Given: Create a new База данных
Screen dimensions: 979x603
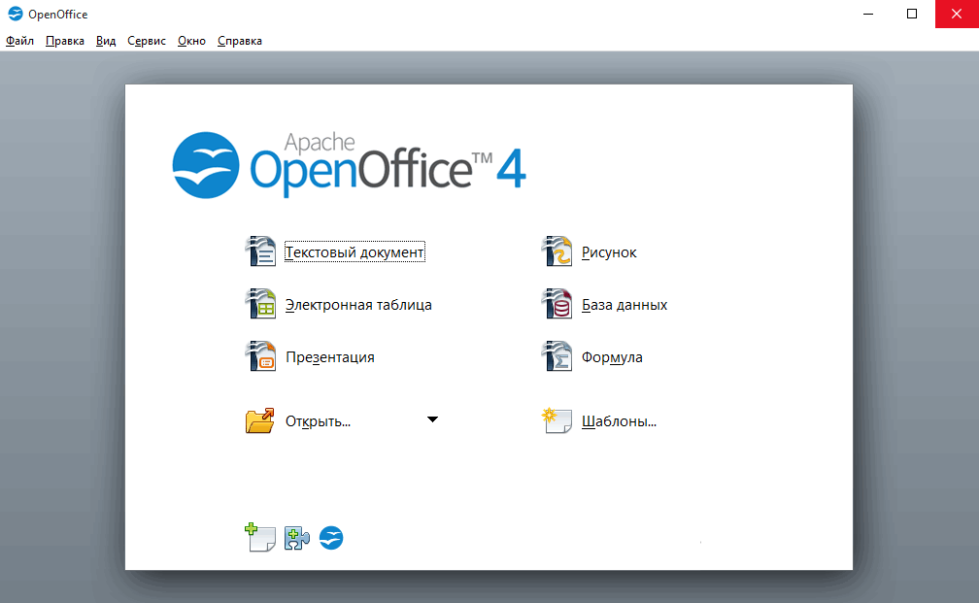Looking at the screenshot, I should coord(625,305).
